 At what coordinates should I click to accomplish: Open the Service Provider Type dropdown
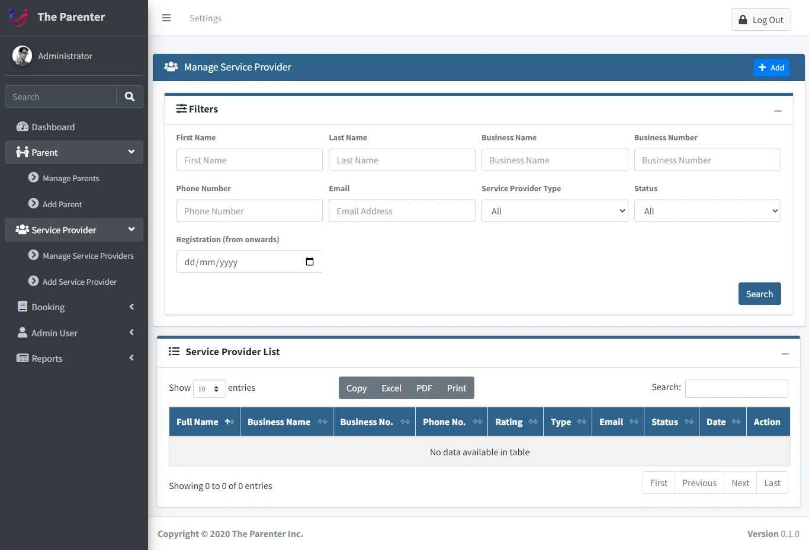pyautogui.click(x=554, y=211)
